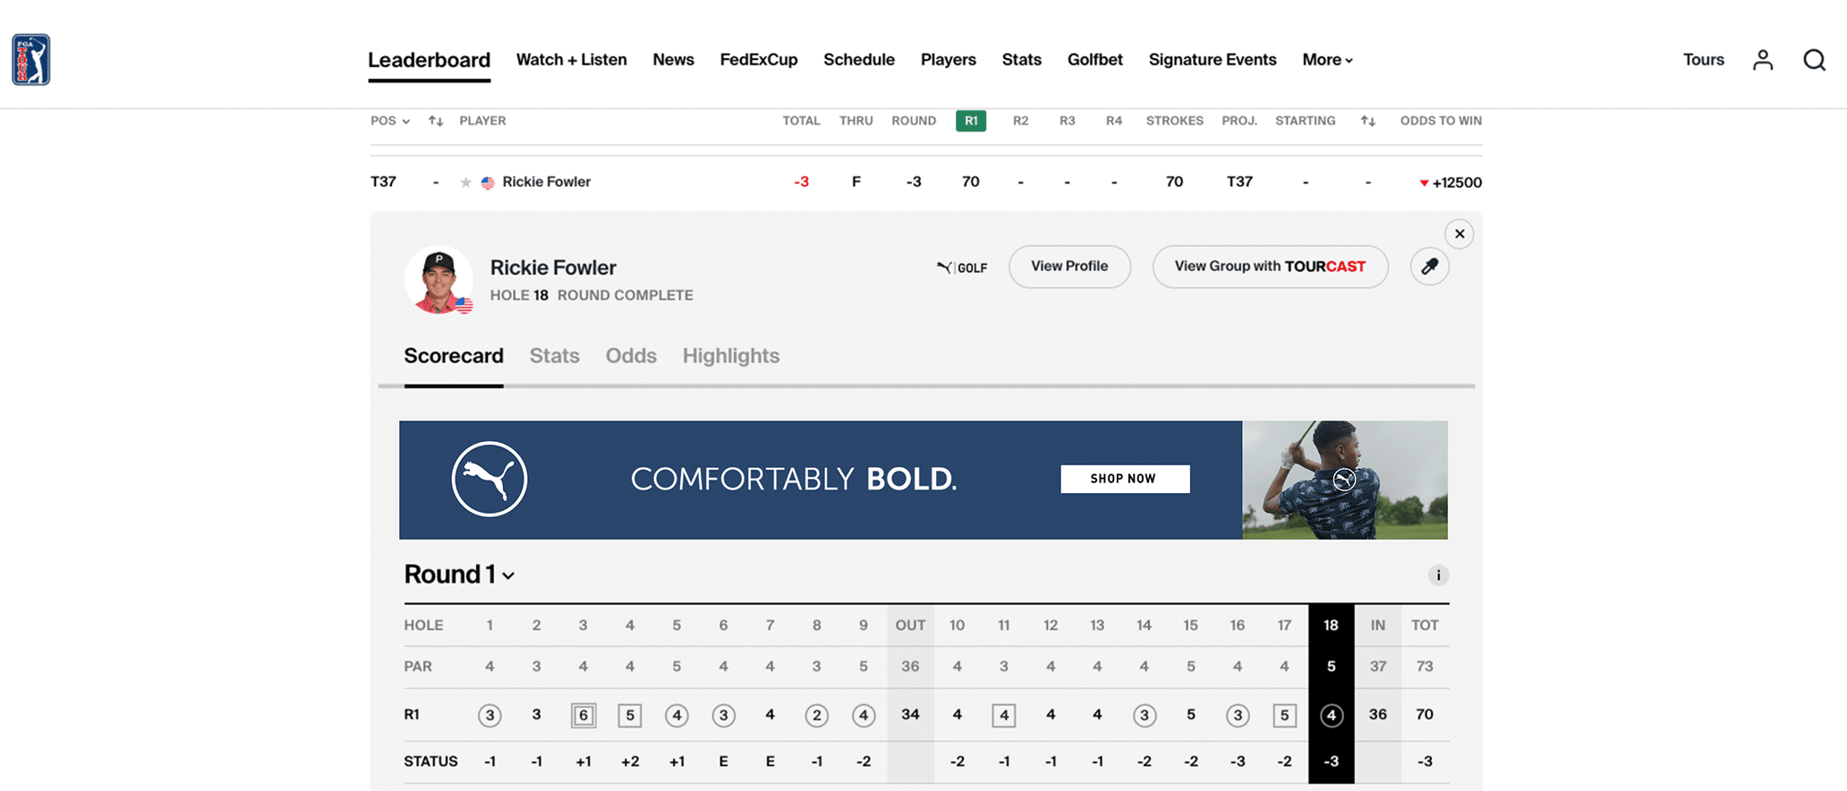The height and width of the screenshot is (791, 1847).
Task: Switch to the Highlights tab
Action: pyautogui.click(x=731, y=356)
